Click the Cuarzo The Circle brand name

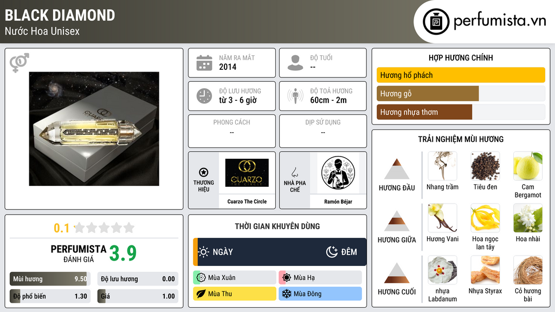click(x=247, y=201)
